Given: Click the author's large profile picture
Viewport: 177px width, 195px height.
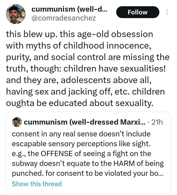Looking at the screenshot, I should (16, 14).
